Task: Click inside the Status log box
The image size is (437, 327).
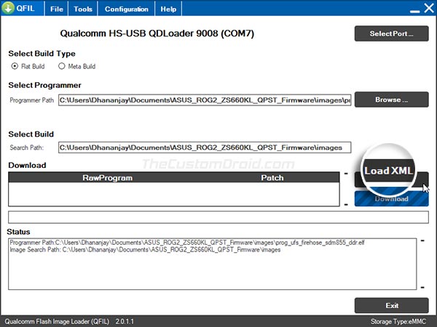Action: click(213, 264)
